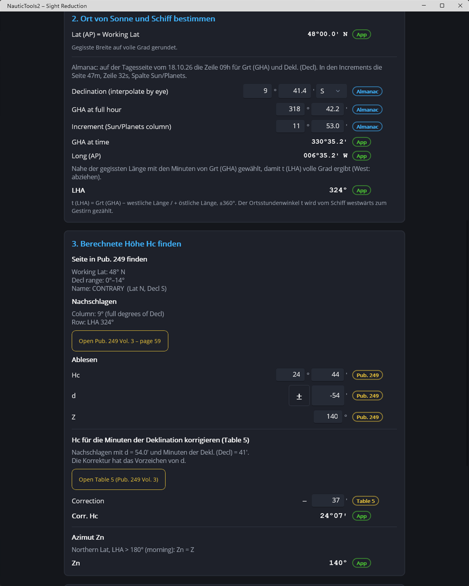Edit the Z azimuth angle field
The height and width of the screenshot is (586, 469).
328,417
